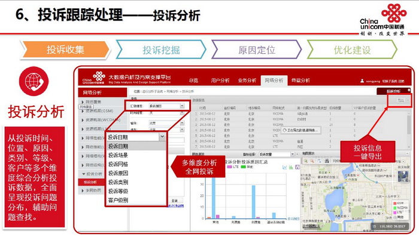This screenshot has width=419, height=236.
Task: Click the user profile icon in header
Action: (x=362, y=81)
